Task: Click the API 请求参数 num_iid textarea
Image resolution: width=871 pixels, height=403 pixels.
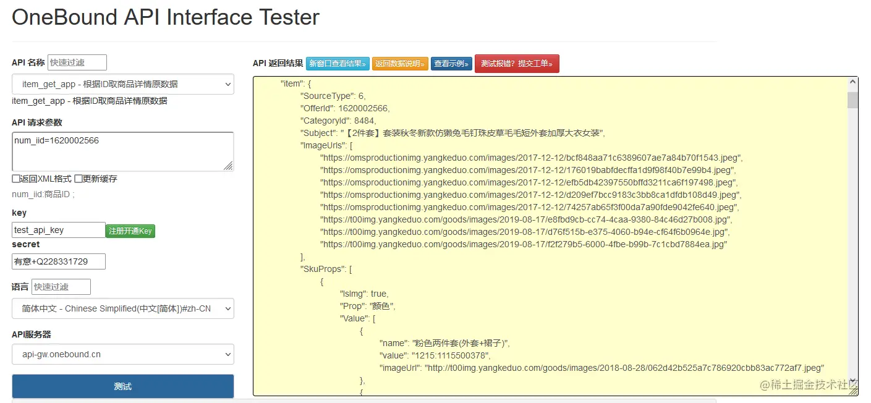Action: tap(123, 151)
